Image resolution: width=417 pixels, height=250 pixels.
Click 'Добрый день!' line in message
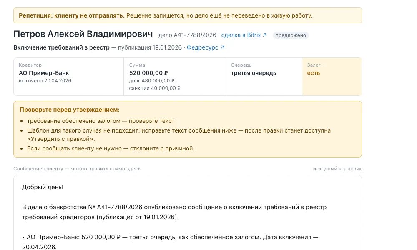click(43, 187)
